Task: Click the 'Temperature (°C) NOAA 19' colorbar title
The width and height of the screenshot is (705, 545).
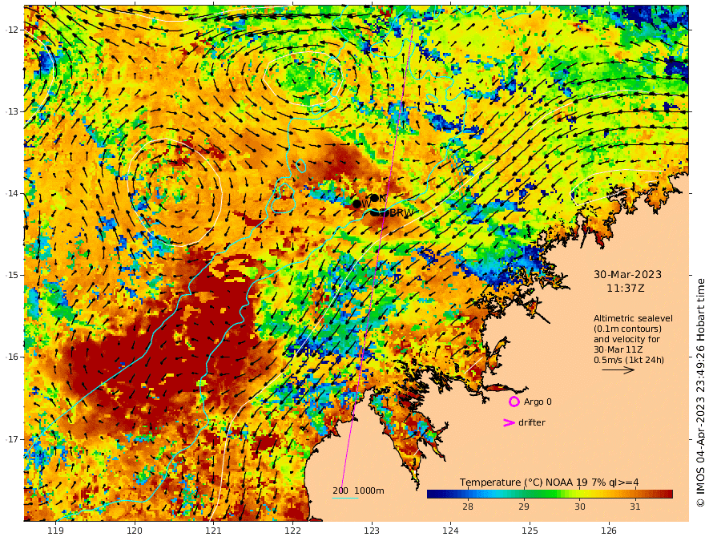Action: pyautogui.click(x=523, y=482)
